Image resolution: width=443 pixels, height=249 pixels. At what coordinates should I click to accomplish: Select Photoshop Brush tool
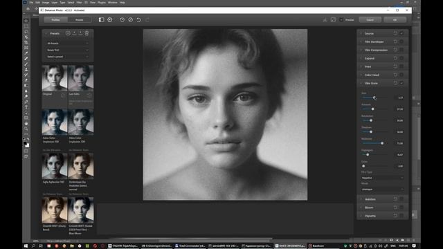(26, 64)
